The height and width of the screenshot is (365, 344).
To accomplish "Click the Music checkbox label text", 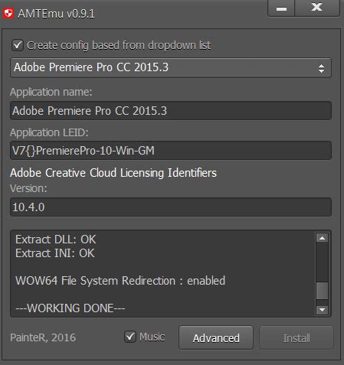I will click(x=152, y=337).
